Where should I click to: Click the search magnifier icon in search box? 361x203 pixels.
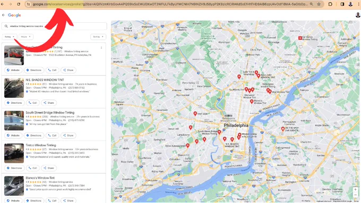click(6, 26)
